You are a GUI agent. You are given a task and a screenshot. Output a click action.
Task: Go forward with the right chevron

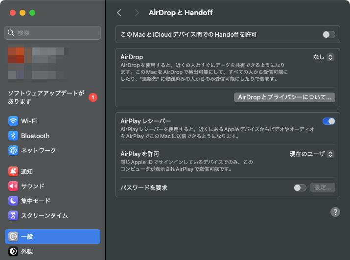(x=137, y=13)
